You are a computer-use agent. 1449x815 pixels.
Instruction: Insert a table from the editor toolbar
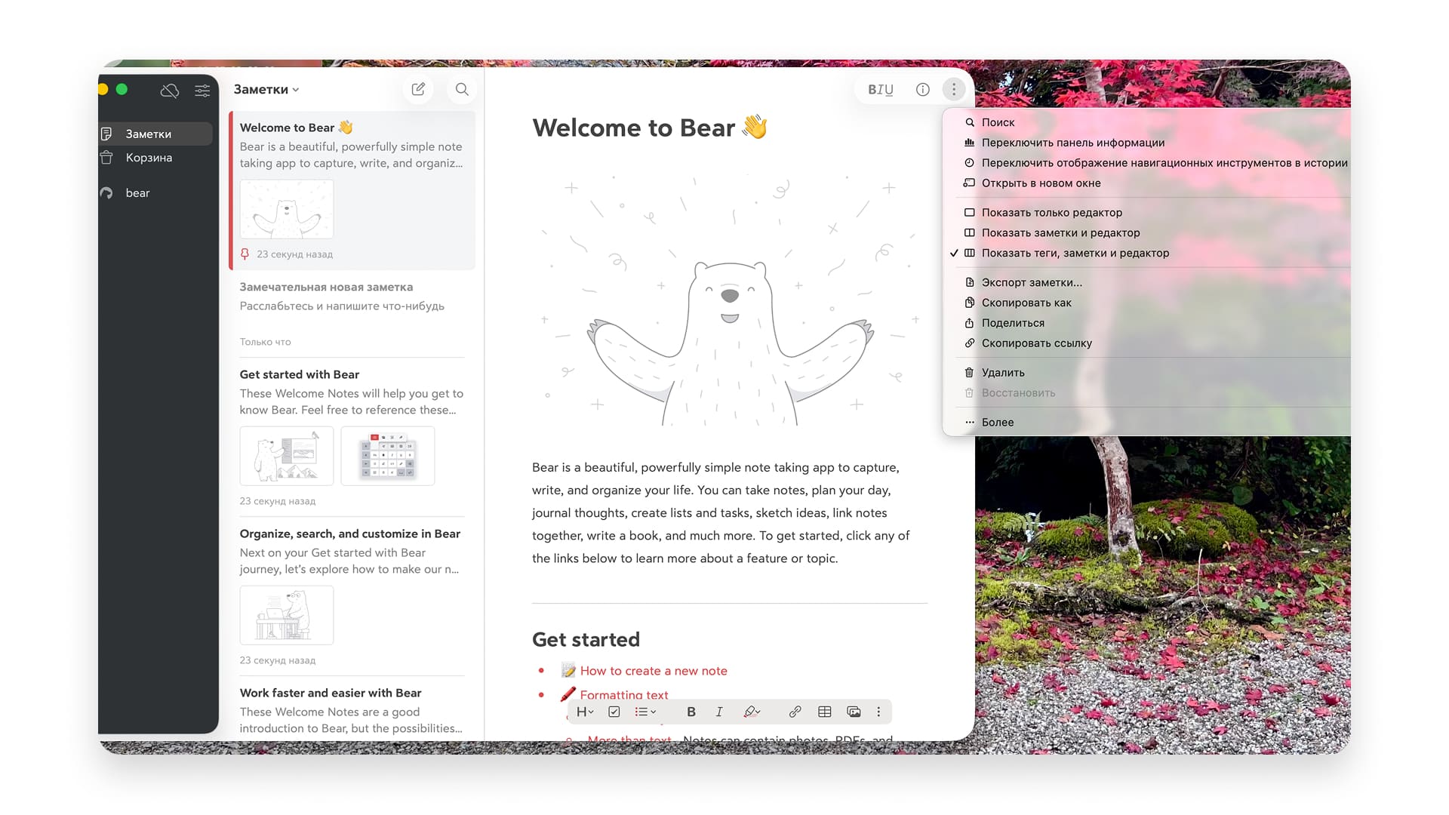point(824,712)
